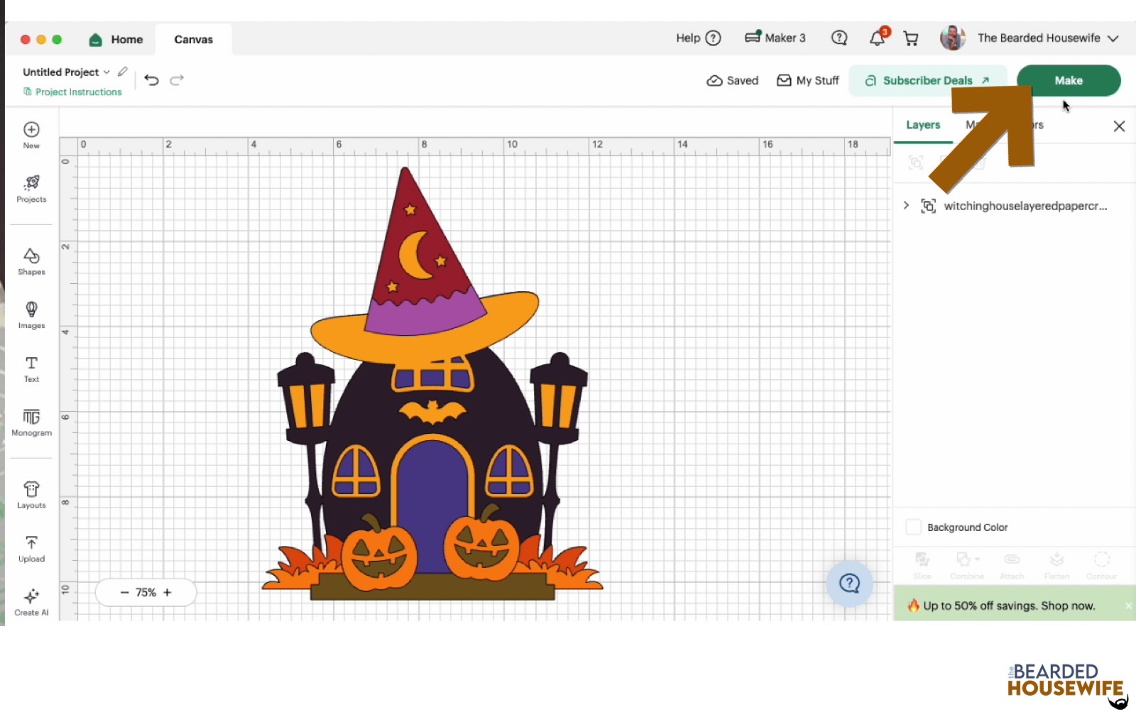Click the 75% zoom level value

pos(146,593)
